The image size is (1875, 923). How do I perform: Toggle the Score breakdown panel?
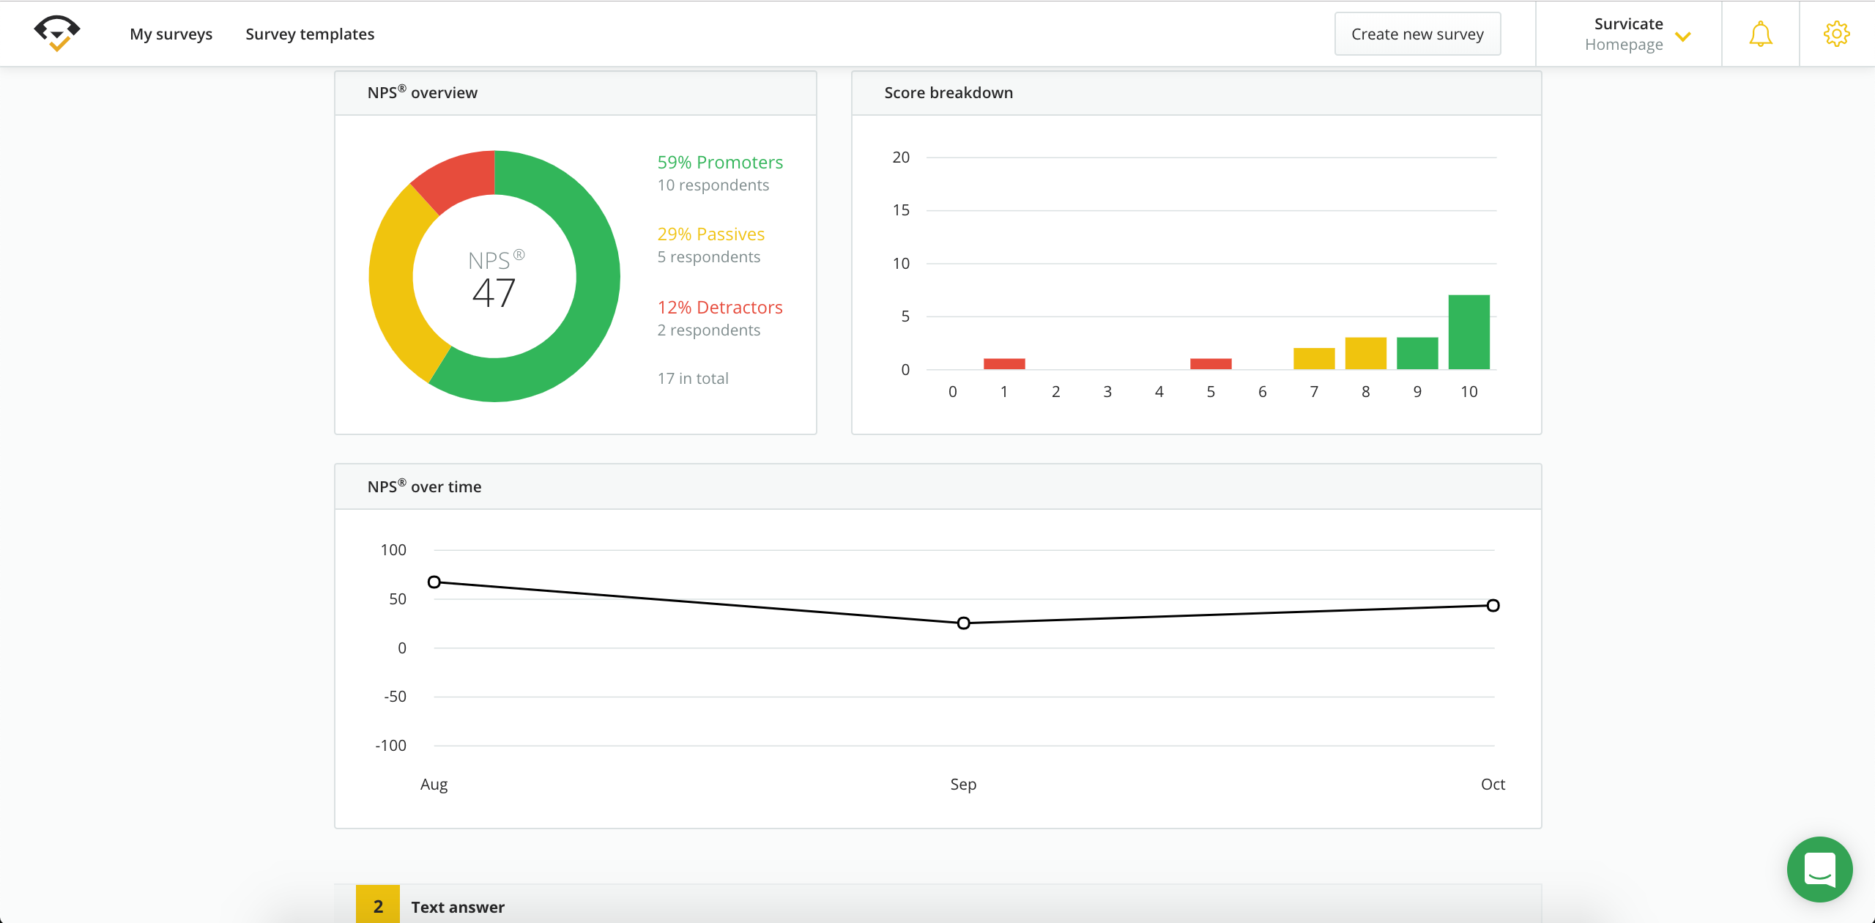point(948,92)
